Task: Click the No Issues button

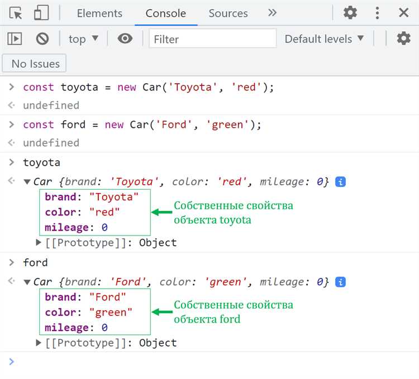Action: pos(34,63)
